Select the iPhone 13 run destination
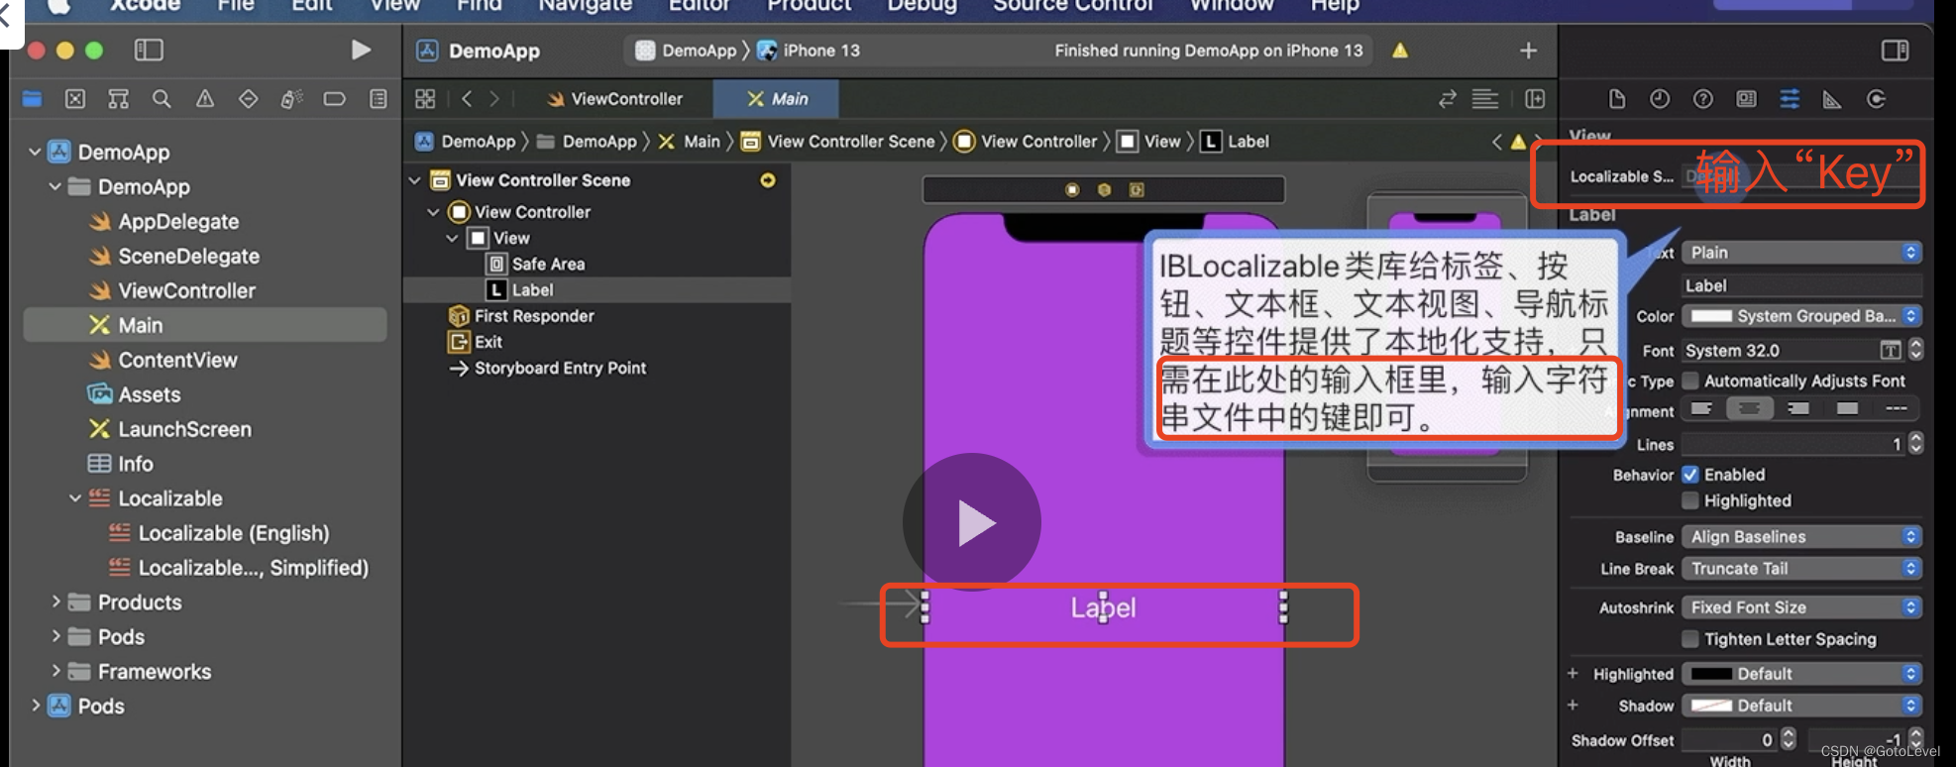Viewport: 1956px width, 767px height. click(810, 51)
